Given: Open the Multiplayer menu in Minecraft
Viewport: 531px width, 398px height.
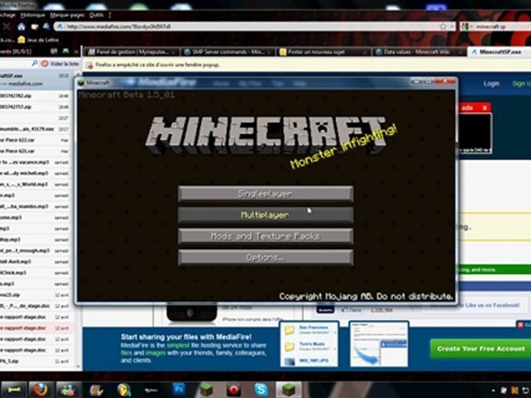Looking at the screenshot, I should click(x=265, y=215).
